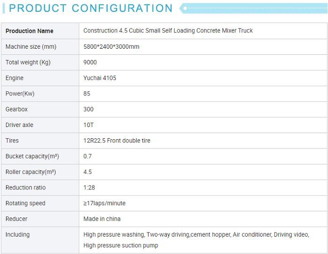This screenshot has width=328, height=254.
Task: Select the Power(Kw) label
Action: pyautogui.click(x=20, y=94)
